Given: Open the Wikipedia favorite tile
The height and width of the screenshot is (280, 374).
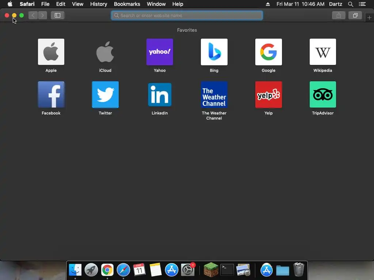Looking at the screenshot, I should pos(323,52).
